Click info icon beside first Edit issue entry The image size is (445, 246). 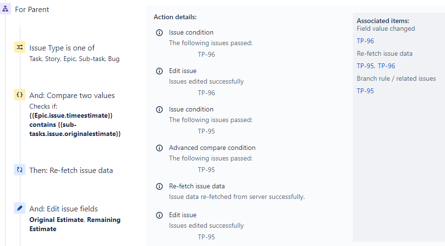click(159, 71)
